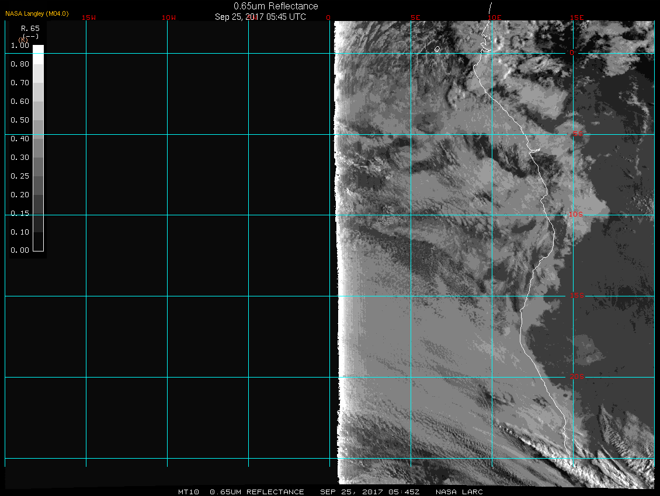Click the '10S' latitude label
The image size is (660, 496).
tap(575, 215)
